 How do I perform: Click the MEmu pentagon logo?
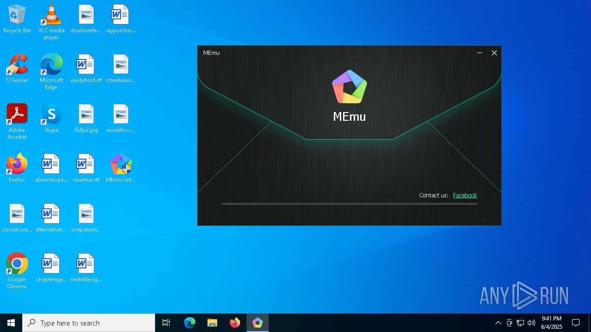pos(350,87)
